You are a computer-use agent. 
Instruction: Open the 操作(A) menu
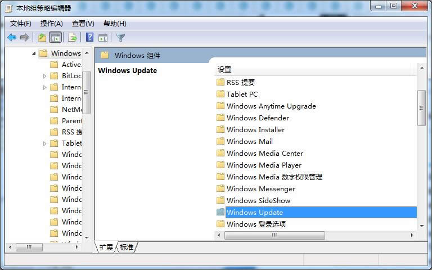(52, 24)
